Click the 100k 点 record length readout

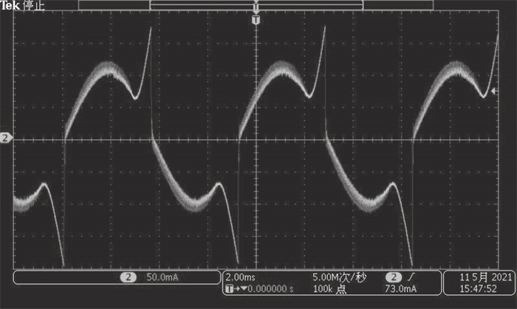[329, 289]
